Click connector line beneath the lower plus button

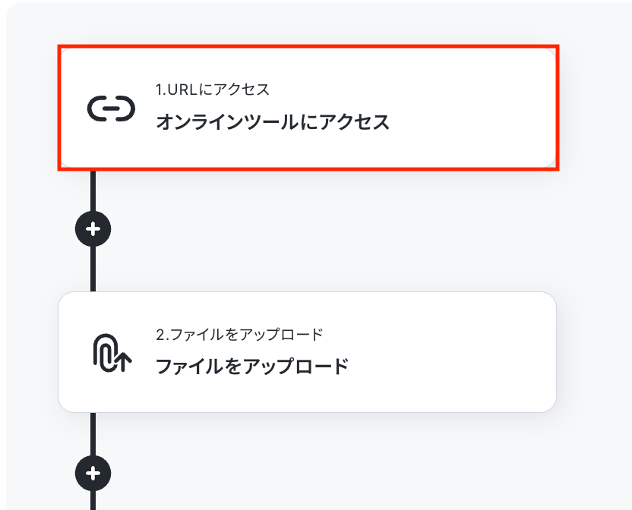(93, 501)
